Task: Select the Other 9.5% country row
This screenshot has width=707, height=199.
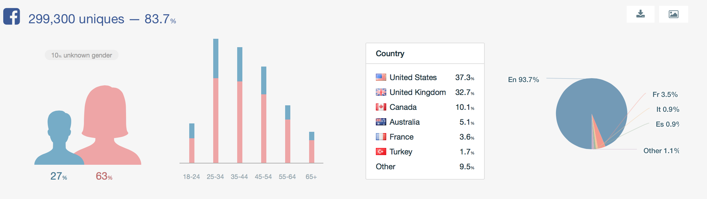Action: click(x=424, y=167)
